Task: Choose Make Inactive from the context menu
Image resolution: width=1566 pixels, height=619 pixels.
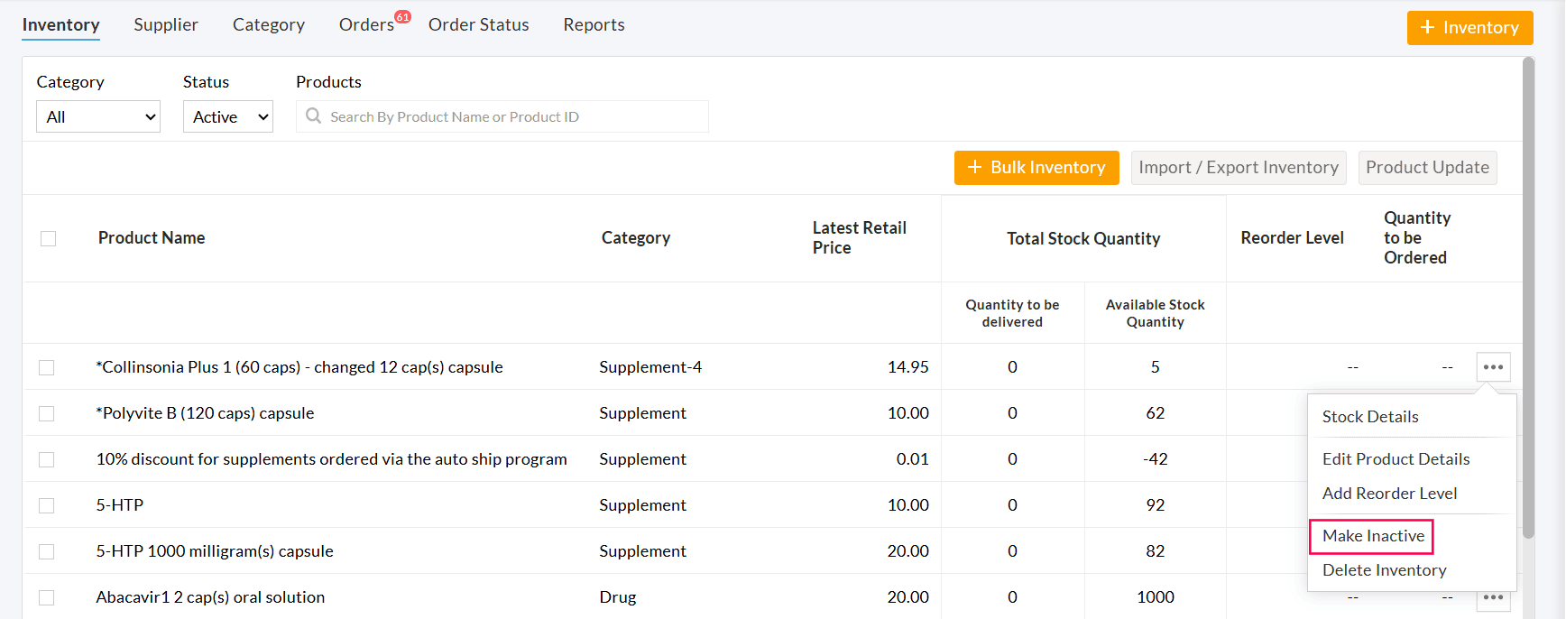Action: [1372, 536]
